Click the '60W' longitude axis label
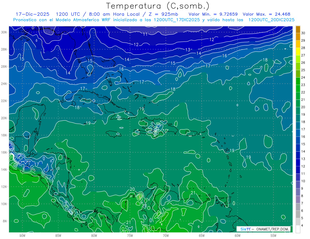The image size is (310, 239). tap(238, 236)
